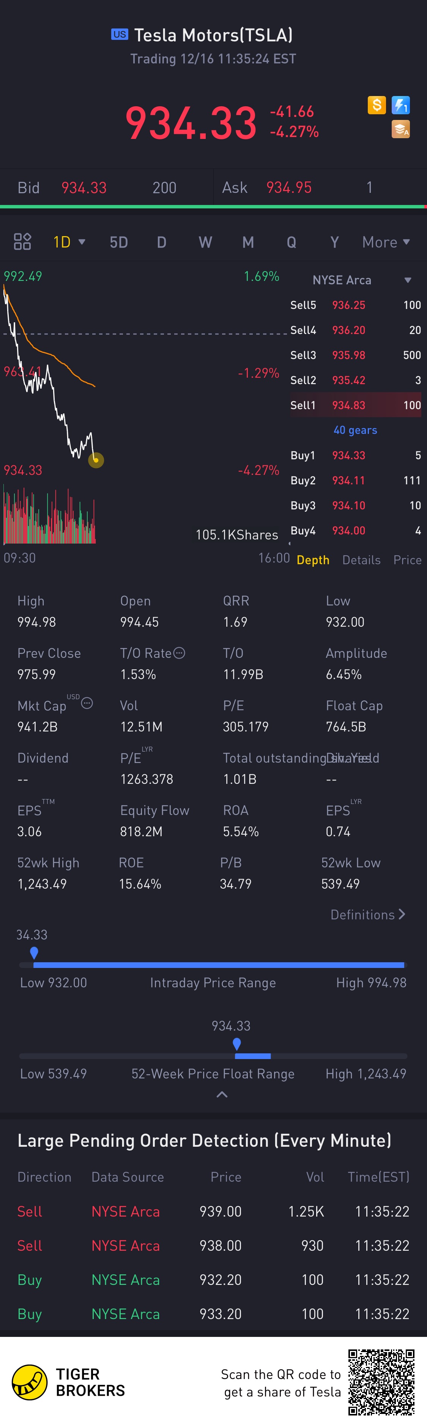The width and height of the screenshot is (427, 1428).
Task: Tap the blue lightning bolt icon
Action: coord(401,105)
